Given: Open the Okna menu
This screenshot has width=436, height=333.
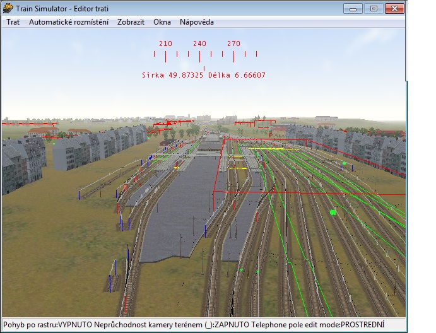Looking at the screenshot, I should 162,21.
